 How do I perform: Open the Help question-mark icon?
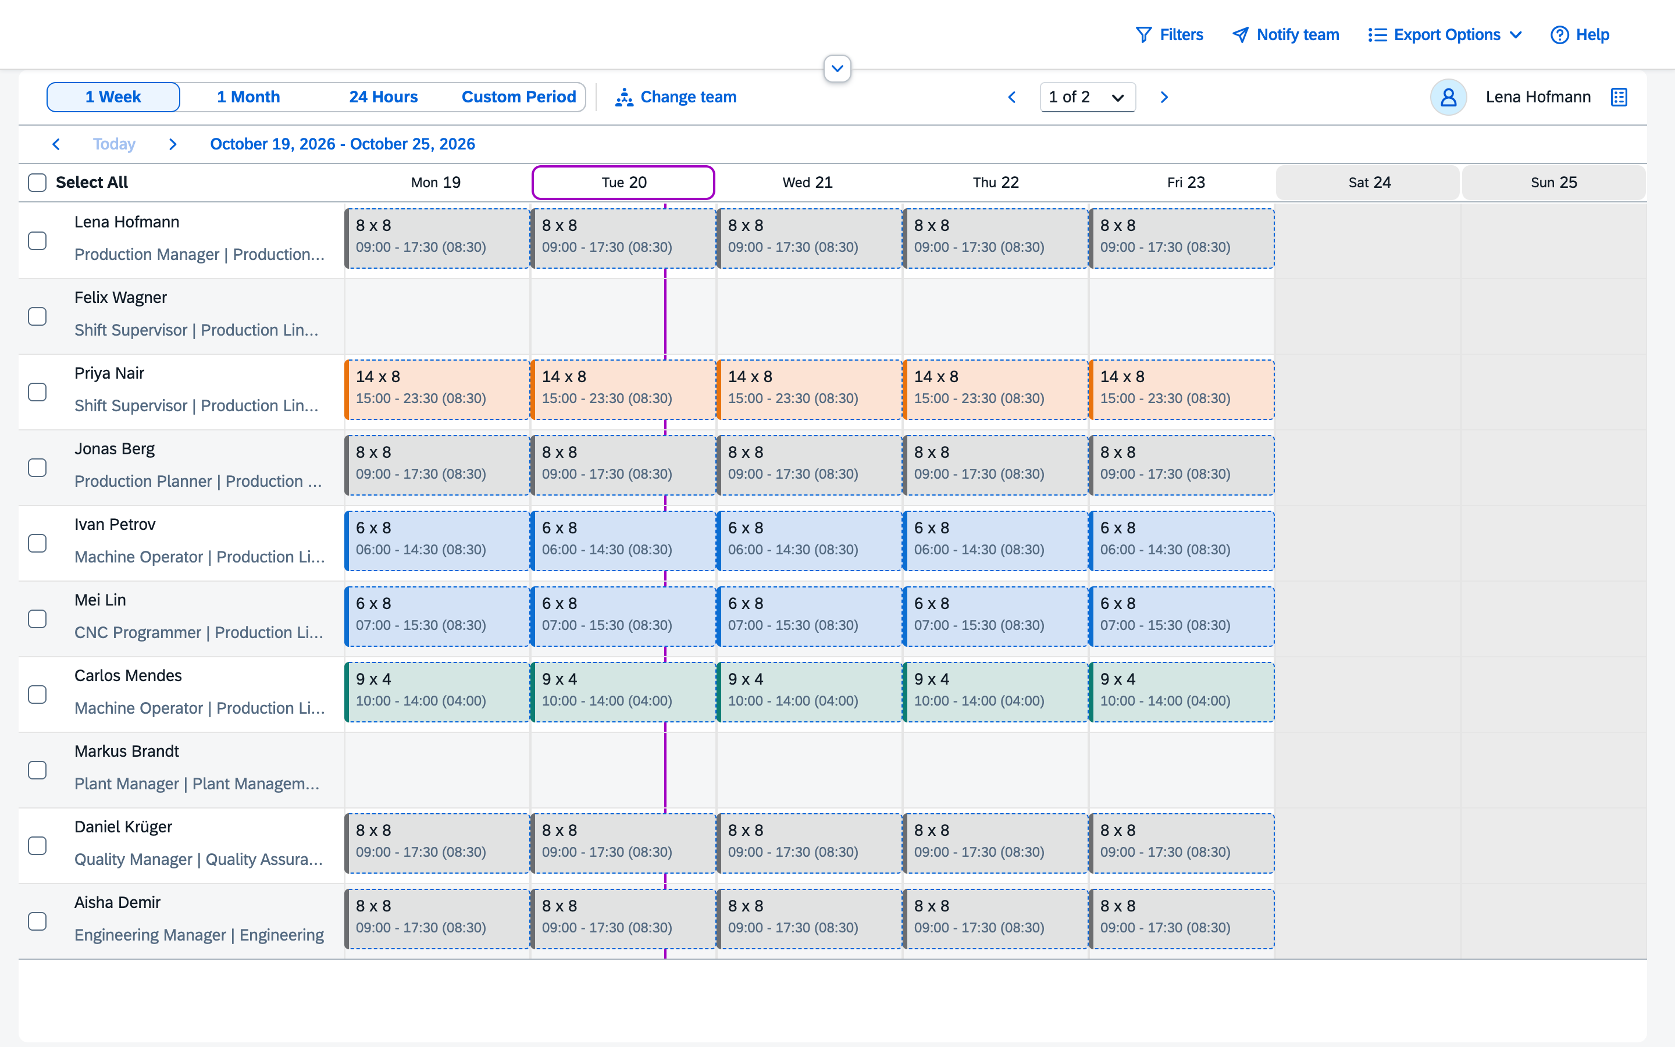(x=1559, y=35)
